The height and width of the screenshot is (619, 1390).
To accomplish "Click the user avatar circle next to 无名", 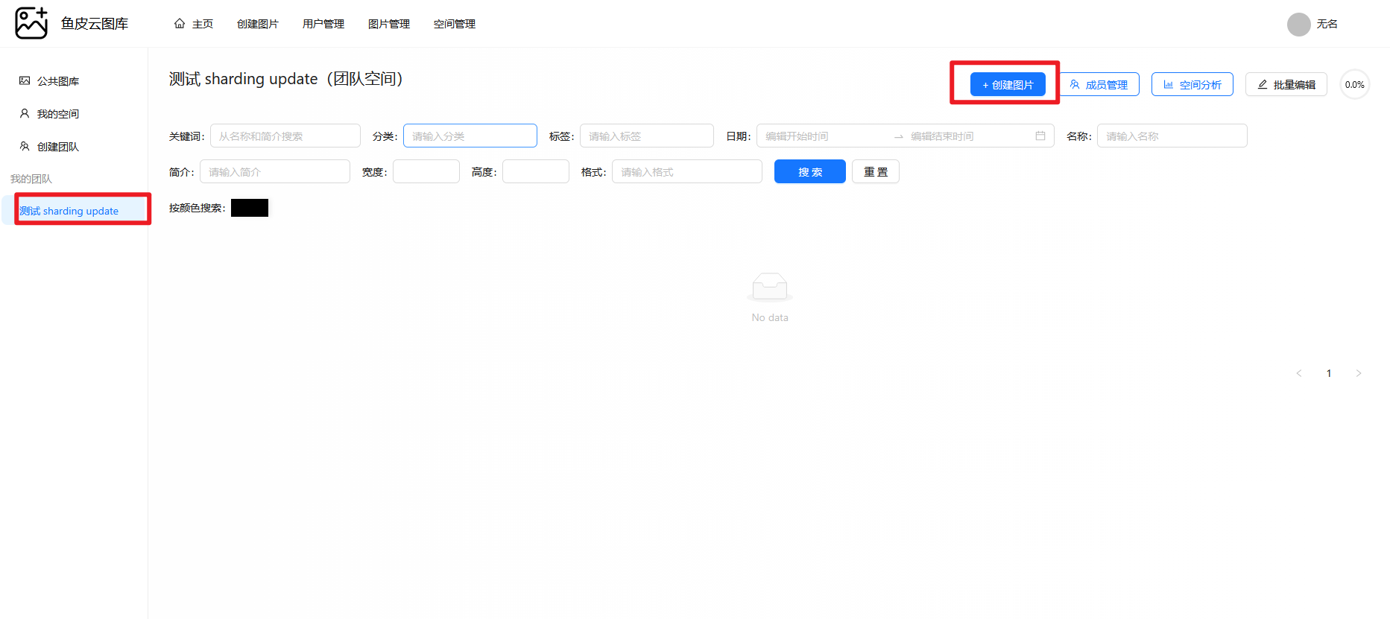I will pos(1299,25).
